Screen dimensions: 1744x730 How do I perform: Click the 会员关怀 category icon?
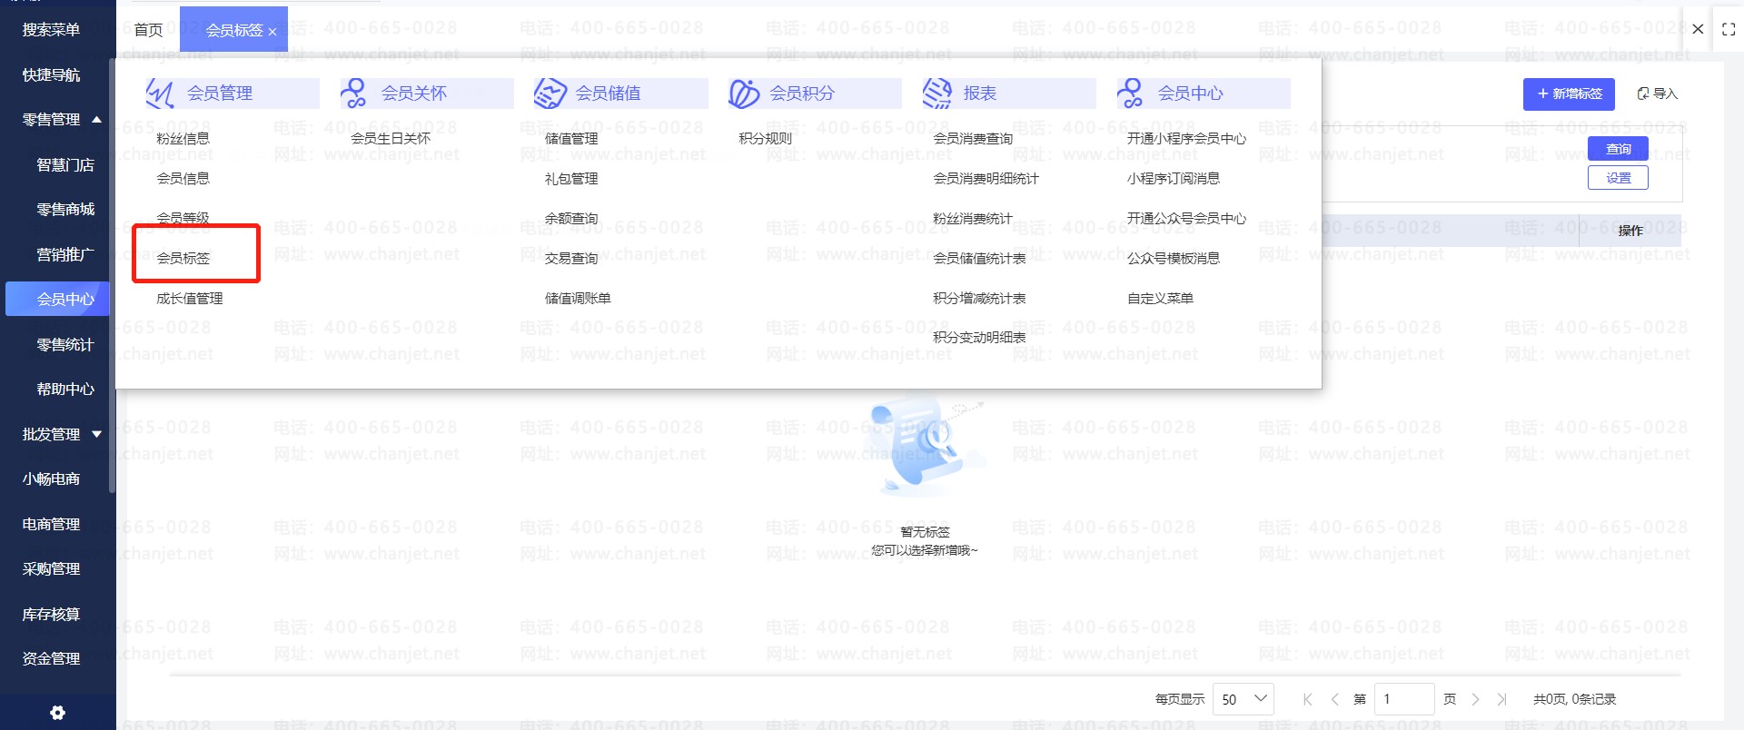click(353, 94)
